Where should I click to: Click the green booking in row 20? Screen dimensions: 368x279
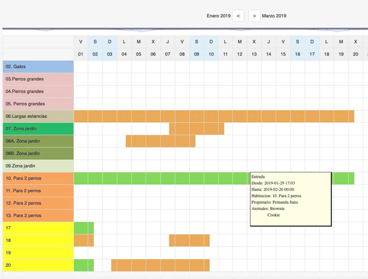click(84, 265)
